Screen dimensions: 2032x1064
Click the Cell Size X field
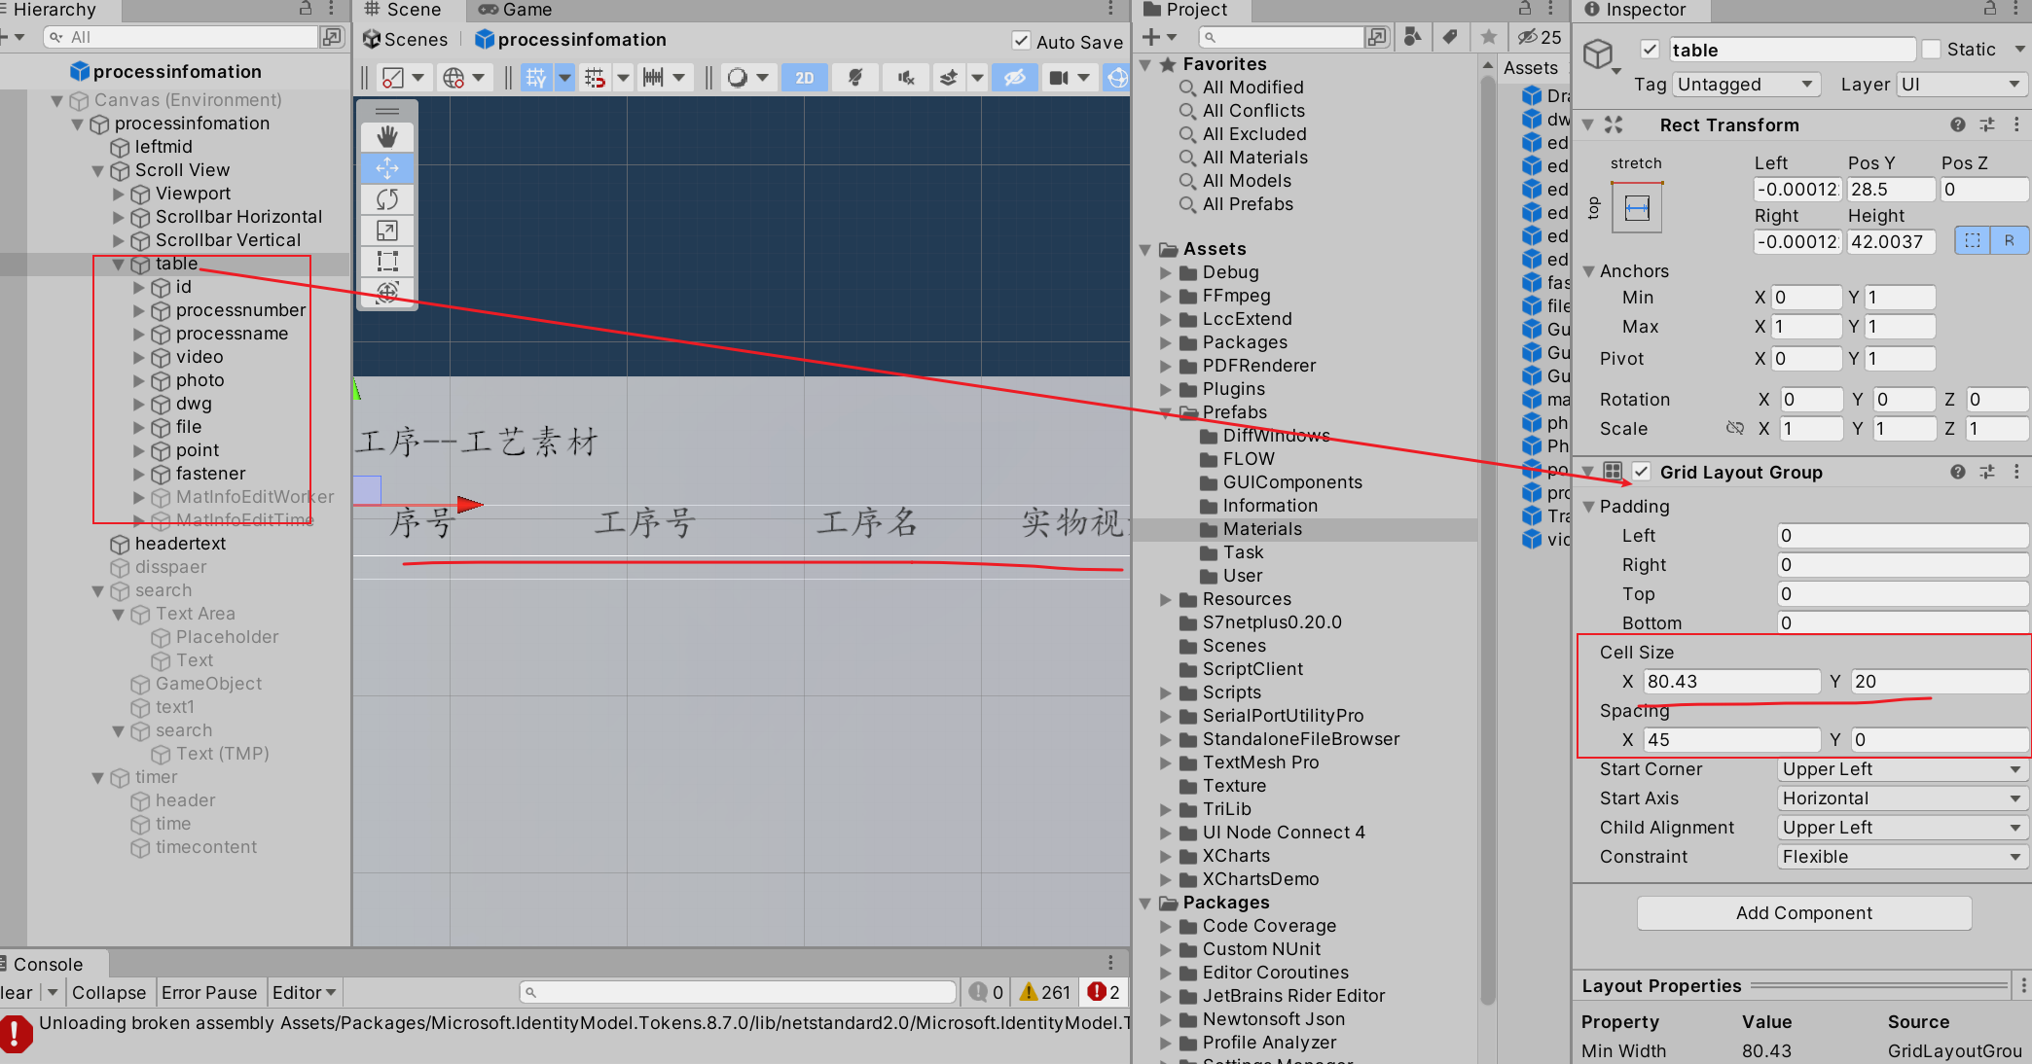point(1730,682)
